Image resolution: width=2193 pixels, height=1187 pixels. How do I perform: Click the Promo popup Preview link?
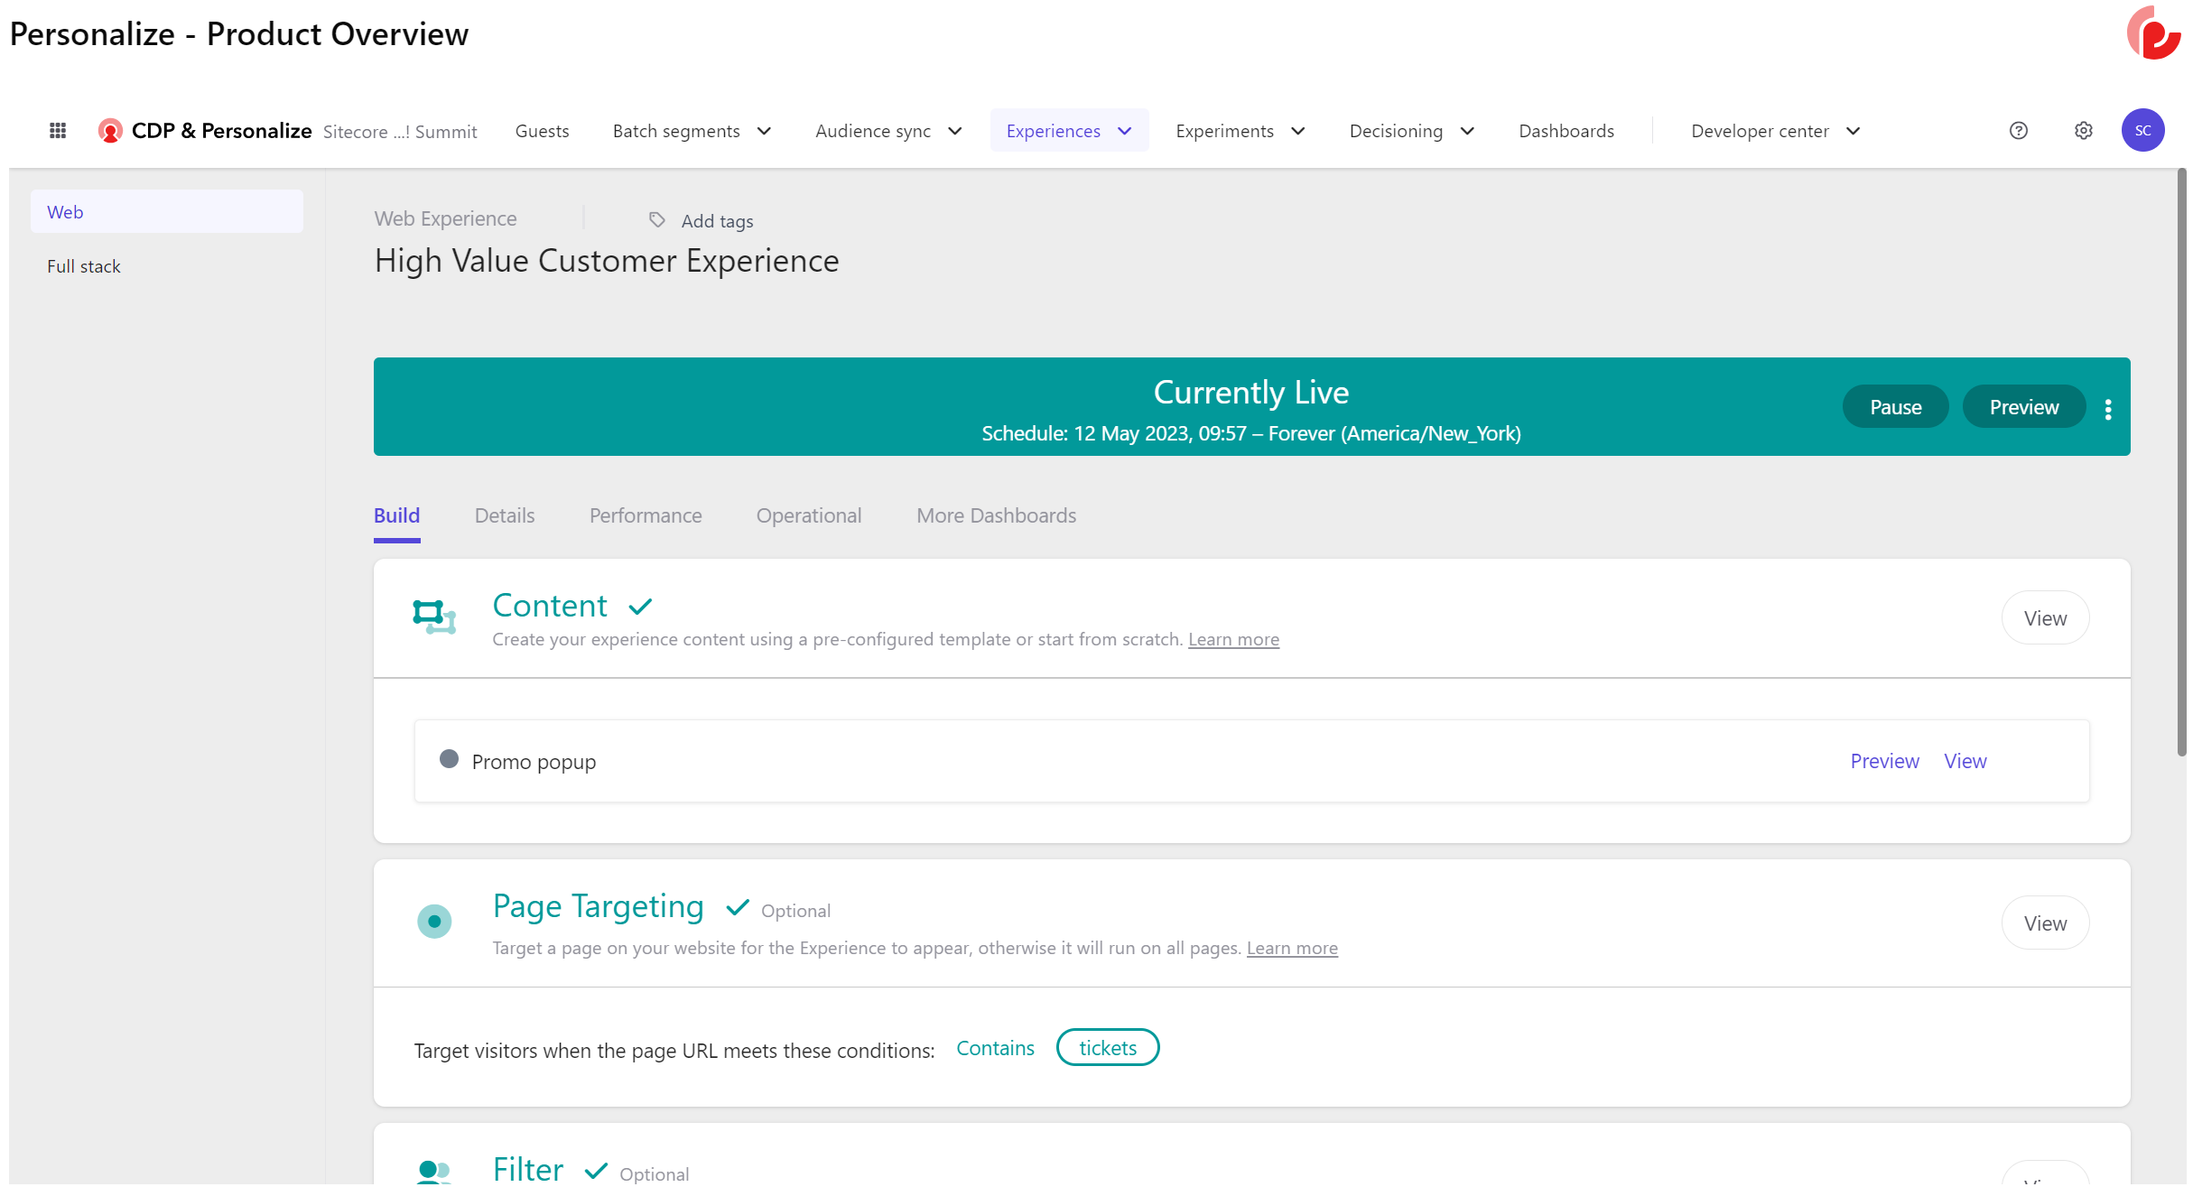tap(1883, 761)
